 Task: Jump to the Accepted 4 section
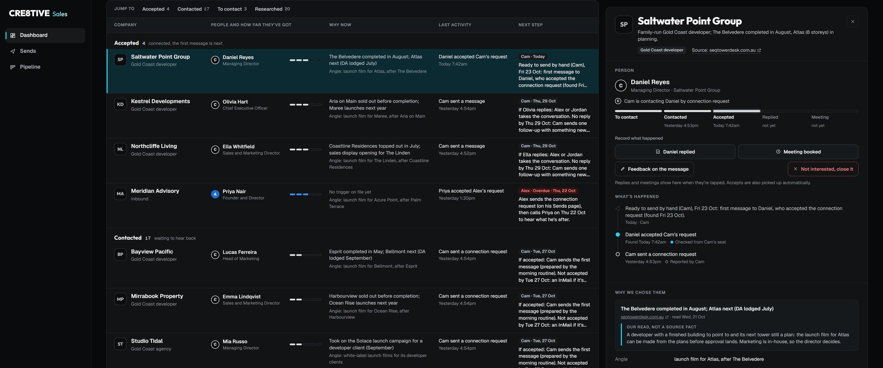click(156, 9)
